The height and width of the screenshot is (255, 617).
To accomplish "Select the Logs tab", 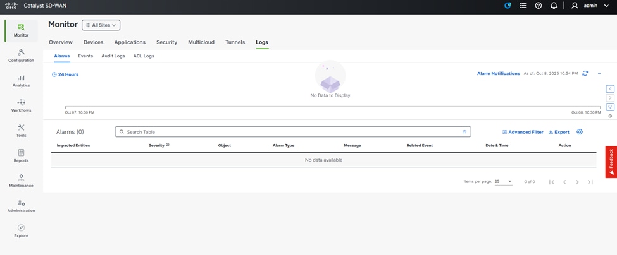I will click(262, 42).
